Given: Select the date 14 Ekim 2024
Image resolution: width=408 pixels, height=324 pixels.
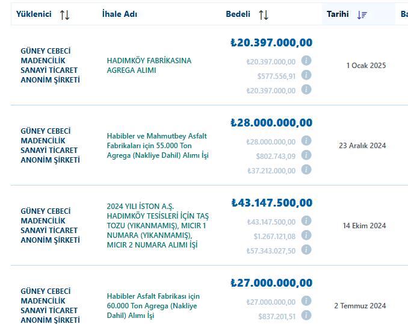Looking at the screenshot, I should click(x=364, y=226).
